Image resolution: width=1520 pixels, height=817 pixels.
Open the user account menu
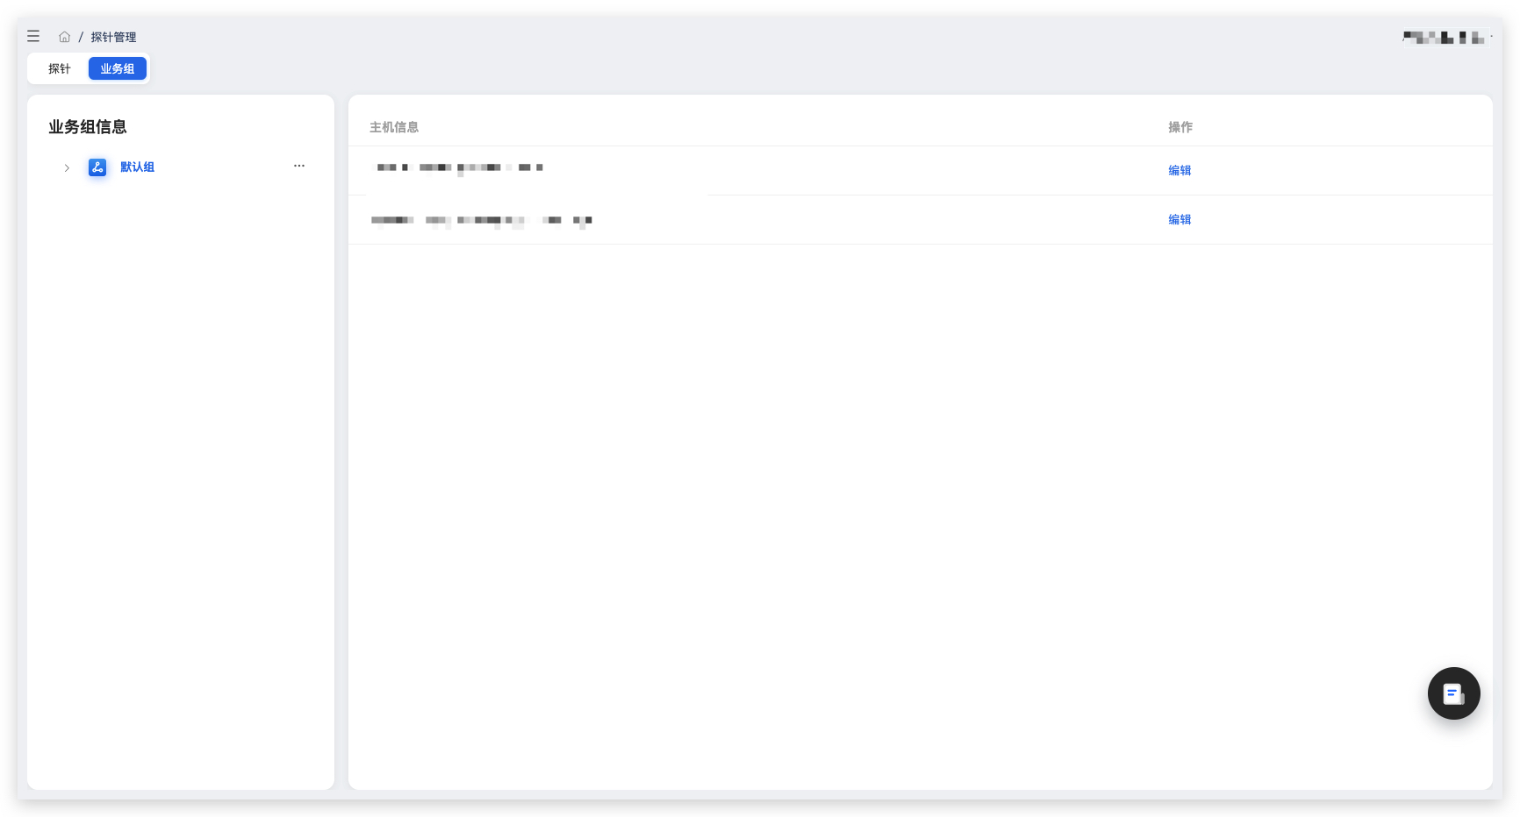[1447, 37]
